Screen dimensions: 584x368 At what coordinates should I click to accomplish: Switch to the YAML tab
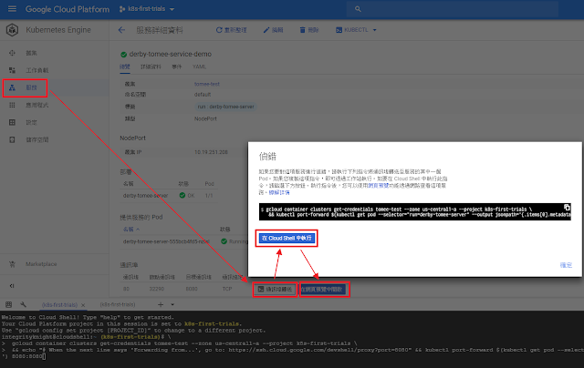199,66
